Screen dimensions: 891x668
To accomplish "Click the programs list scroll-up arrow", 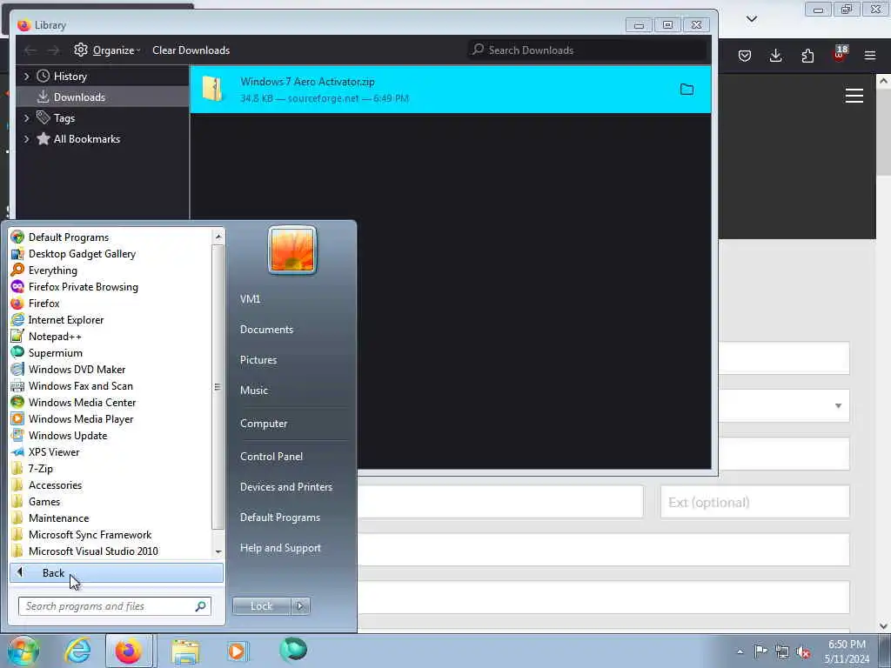I will click(x=218, y=236).
